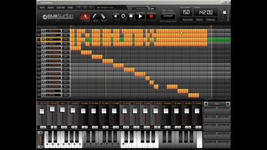Open instrument dropdown for track 2
The width and height of the screenshot is (267, 150).
click(x=43, y=35)
